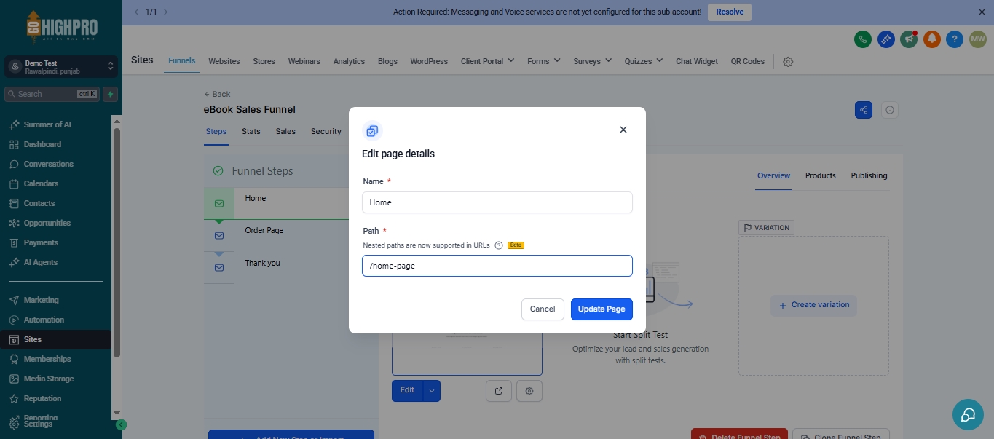Go to previous banner notification arrow
994x439 pixels.
pyautogui.click(x=136, y=12)
